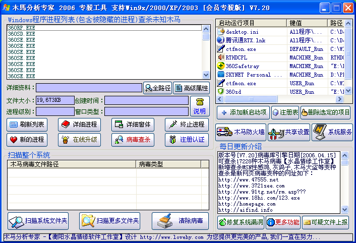Open 注册表 registry button
This screenshot has width=356, height=243.
click(x=285, y=112)
